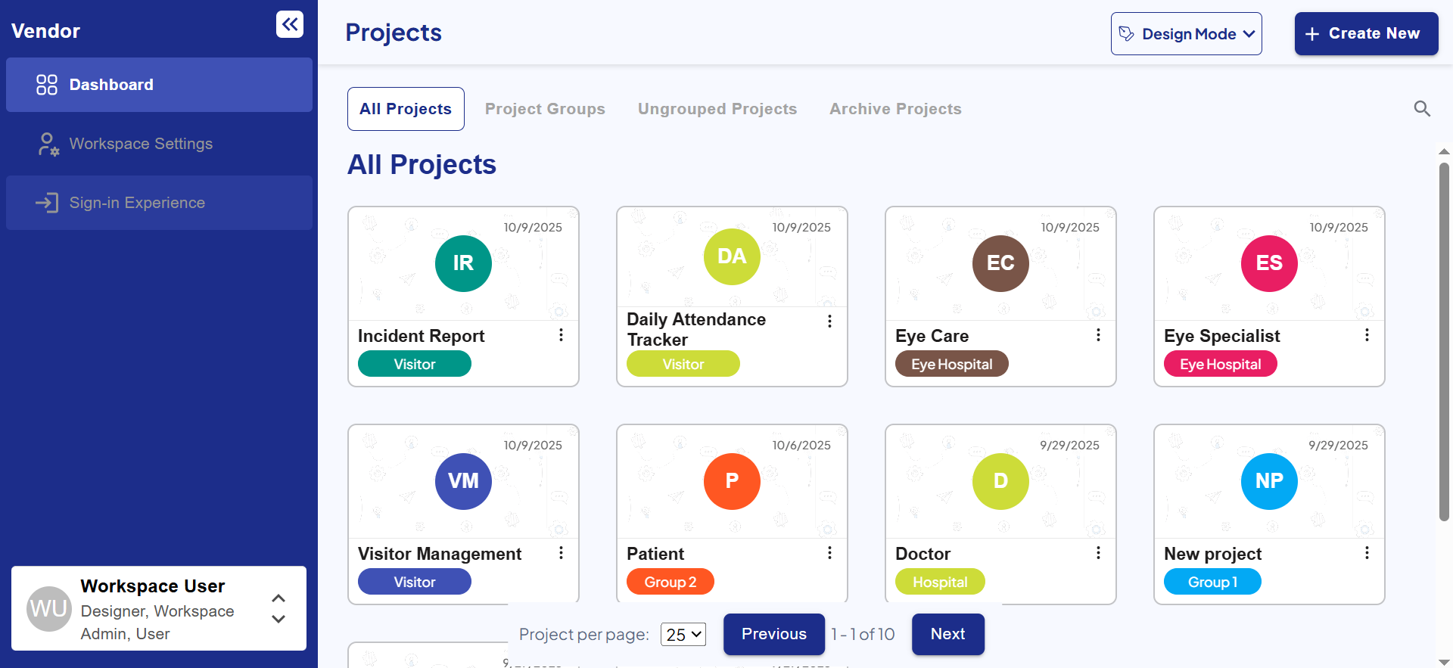The image size is (1453, 668).
Task: Click the Sign-in Experience icon
Action: click(47, 203)
